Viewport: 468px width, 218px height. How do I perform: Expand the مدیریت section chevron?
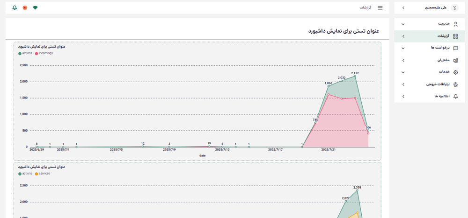pos(403,24)
